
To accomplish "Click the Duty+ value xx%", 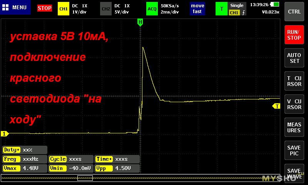I will coord(27,150).
